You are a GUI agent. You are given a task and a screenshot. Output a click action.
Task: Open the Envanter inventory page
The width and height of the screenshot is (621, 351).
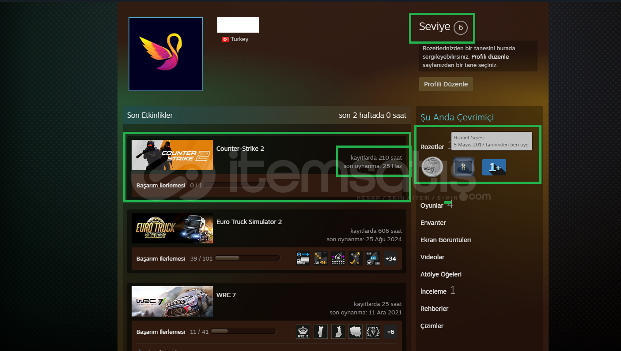click(433, 223)
